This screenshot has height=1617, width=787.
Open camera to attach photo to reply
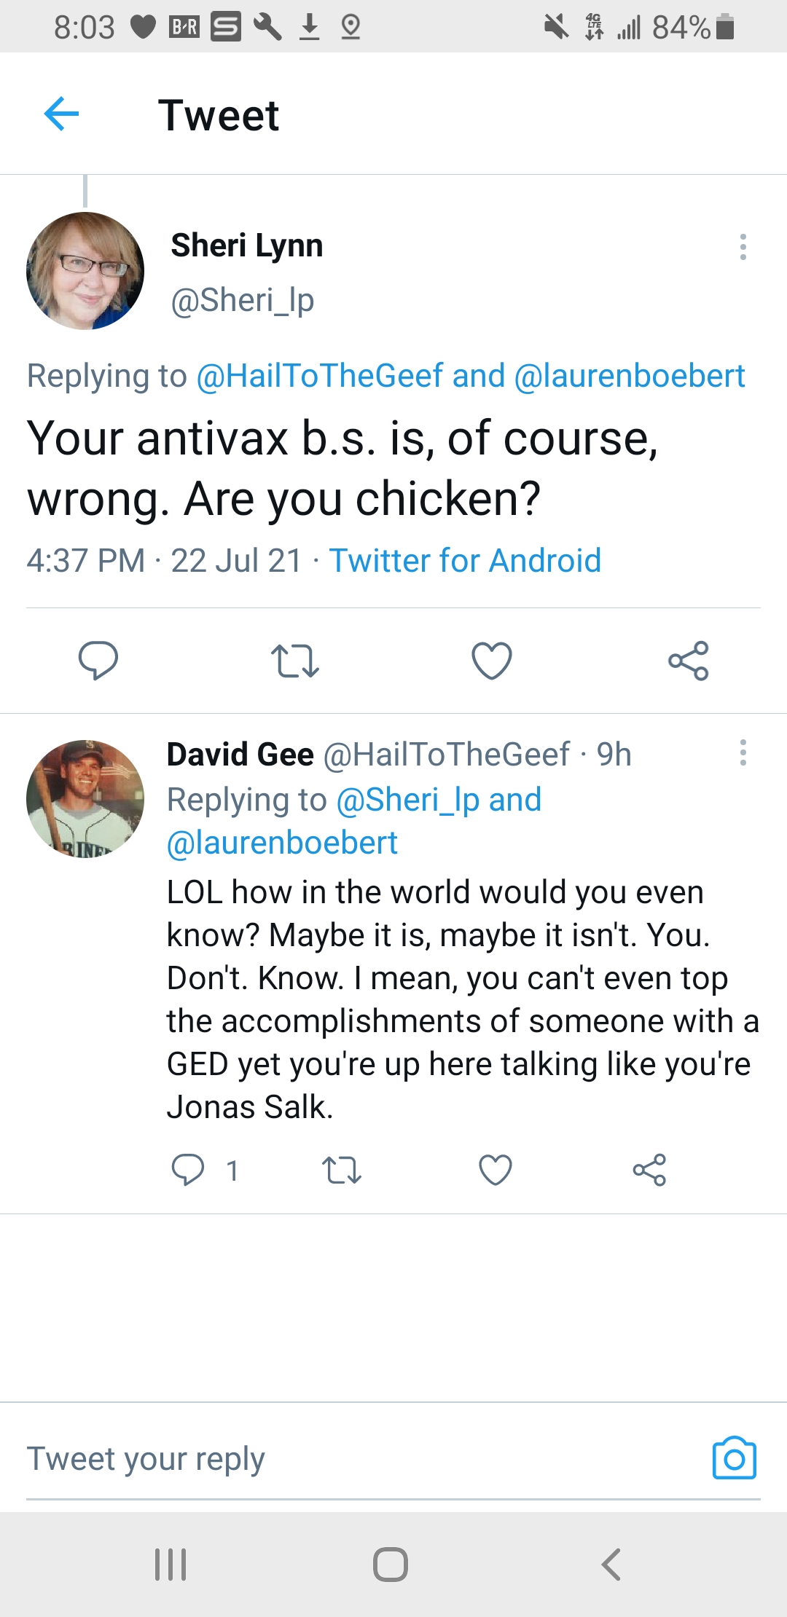point(734,1458)
